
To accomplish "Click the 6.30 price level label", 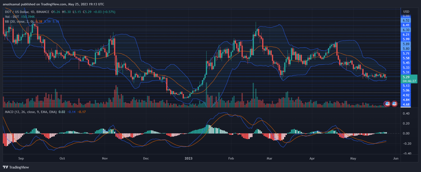I will click(406, 30).
